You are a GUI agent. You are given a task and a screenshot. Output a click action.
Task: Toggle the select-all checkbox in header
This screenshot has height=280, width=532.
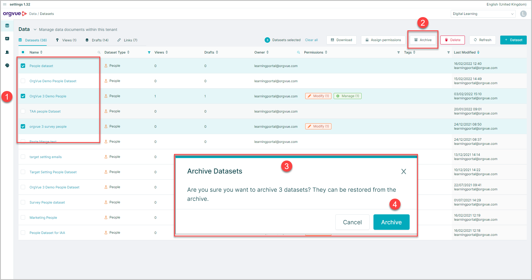click(x=23, y=52)
